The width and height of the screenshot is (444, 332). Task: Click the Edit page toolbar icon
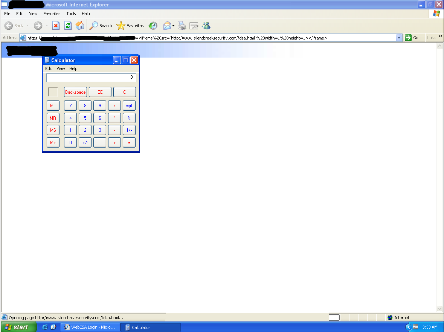(x=194, y=26)
